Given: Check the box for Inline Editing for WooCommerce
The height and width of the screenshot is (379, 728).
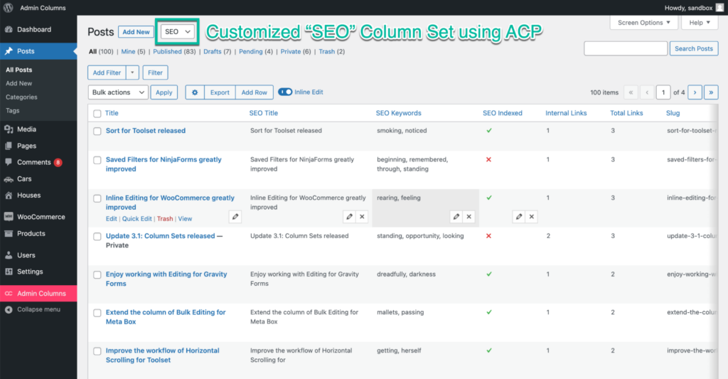Looking at the screenshot, I should (x=97, y=198).
